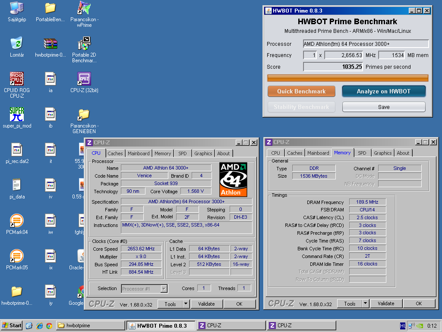Open the PortableBen... folder icon
442x332 pixels.
(50, 11)
